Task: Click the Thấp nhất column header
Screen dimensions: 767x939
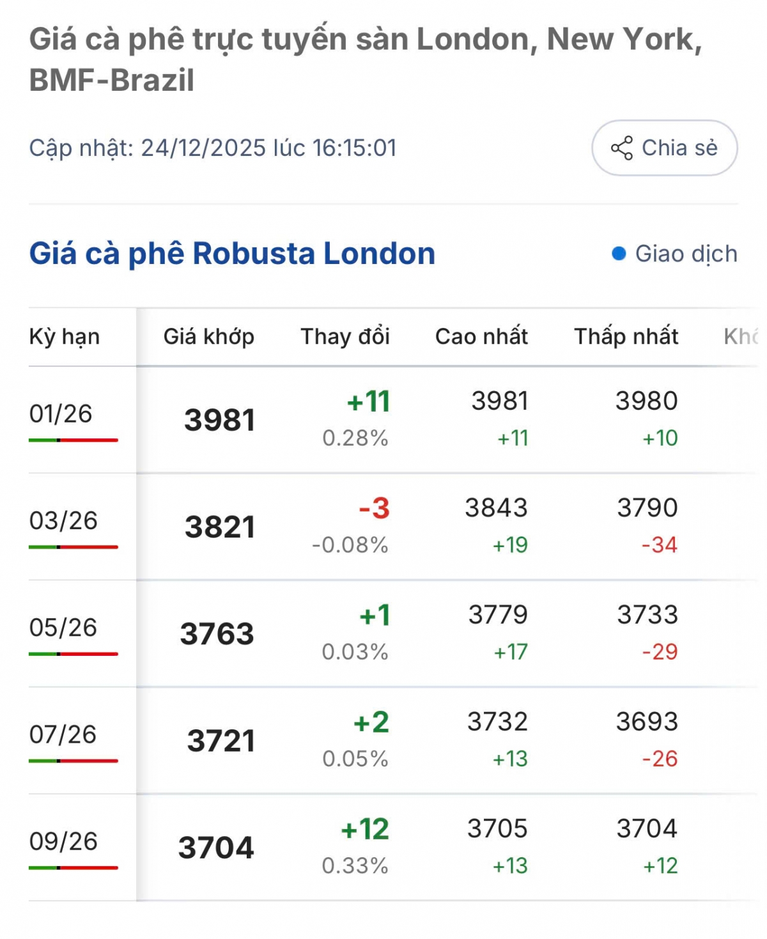Action: (626, 336)
